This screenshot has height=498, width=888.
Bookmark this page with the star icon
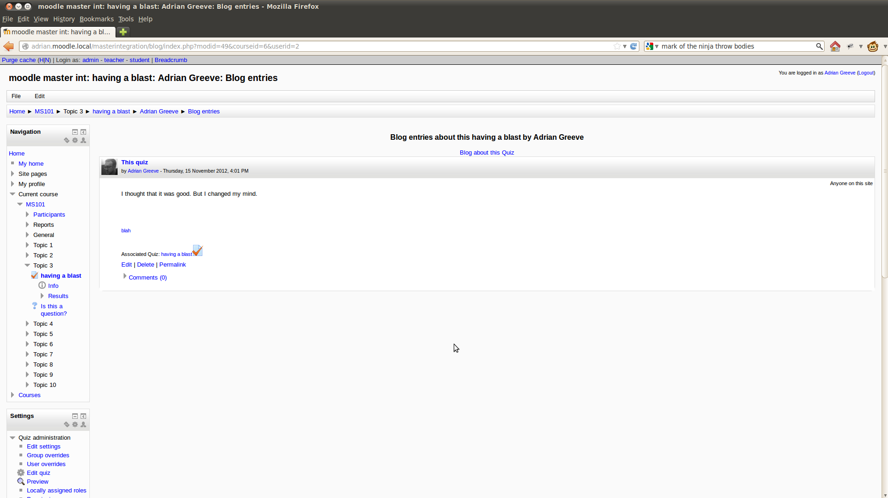617,46
